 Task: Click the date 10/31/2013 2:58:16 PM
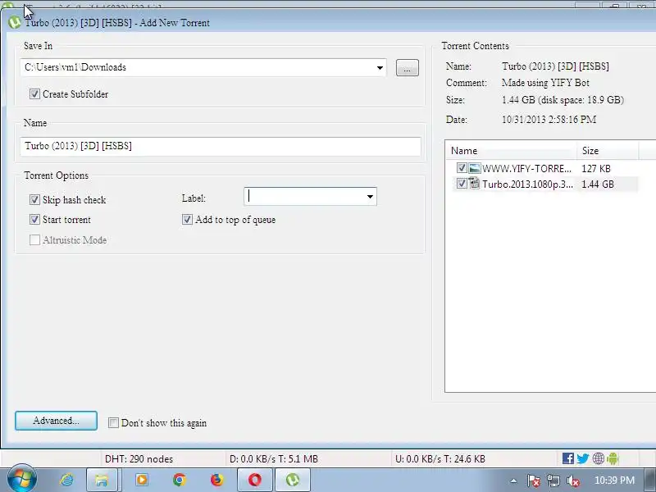pos(549,120)
